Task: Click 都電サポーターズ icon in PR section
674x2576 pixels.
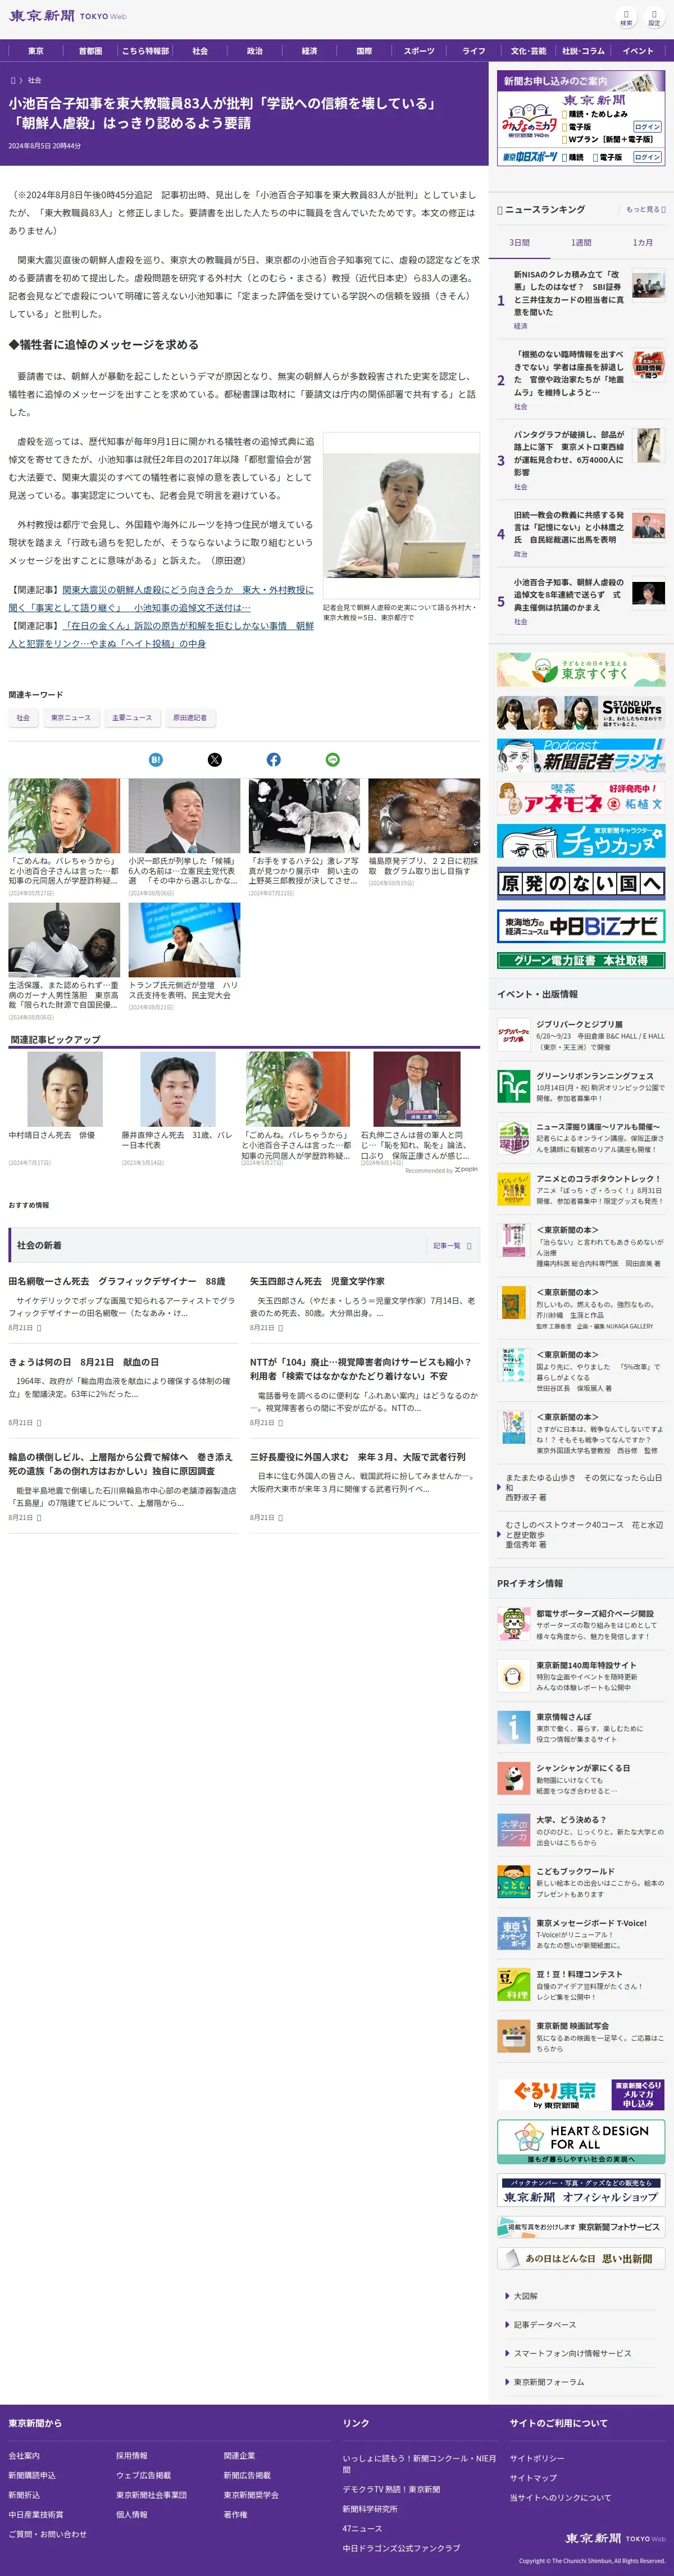Action: (513, 1624)
